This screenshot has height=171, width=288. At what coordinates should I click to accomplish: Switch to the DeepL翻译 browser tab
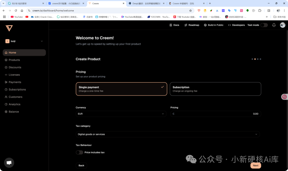click(146, 3)
